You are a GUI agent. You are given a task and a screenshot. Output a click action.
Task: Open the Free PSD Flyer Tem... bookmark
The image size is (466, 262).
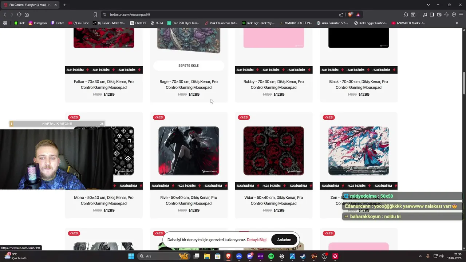click(183, 23)
